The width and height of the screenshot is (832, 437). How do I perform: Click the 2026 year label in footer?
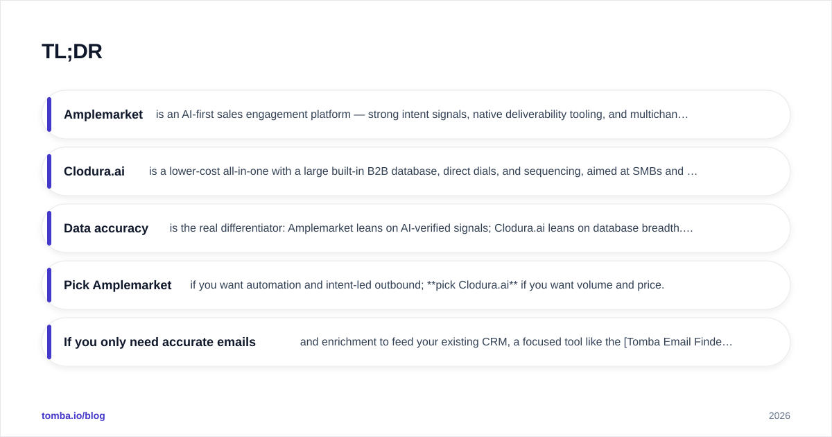tap(779, 415)
